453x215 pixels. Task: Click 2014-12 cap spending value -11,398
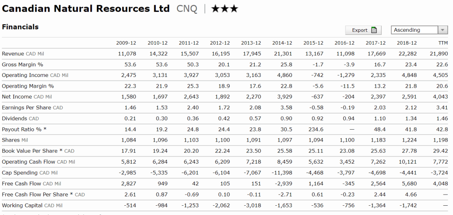click(x=282, y=173)
